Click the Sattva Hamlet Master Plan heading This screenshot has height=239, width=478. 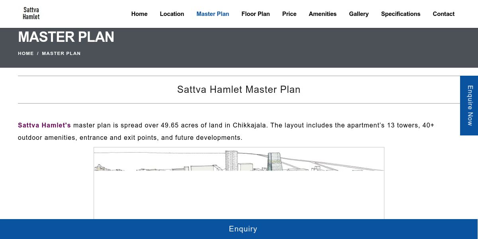click(239, 90)
